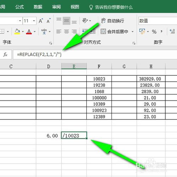Image resolution: width=177 pixels, height=177 pixels.
Task: Toggle the 自动换行 wrap text button
Action: pyautogui.click(x=113, y=21)
